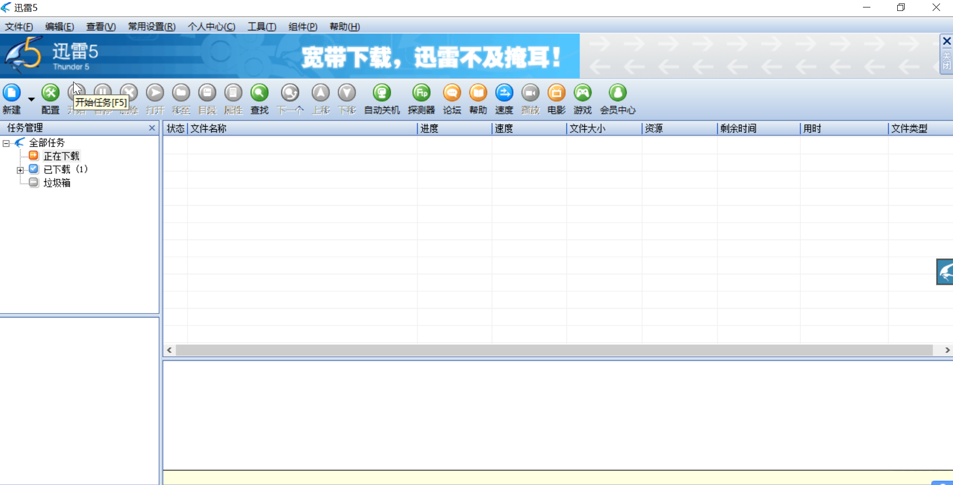953x485 pixels.
Task: Open the 工具(T) menu
Action: point(262,27)
